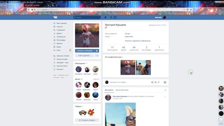
Task: Open friend Настя's avatar
Action: point(96,85)
